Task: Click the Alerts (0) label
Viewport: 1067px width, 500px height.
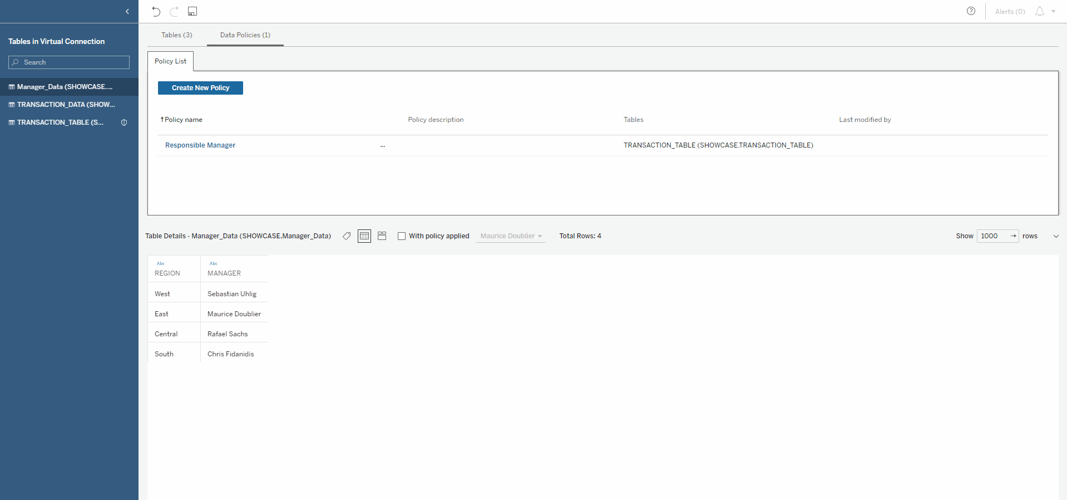Action: pos(1010,12)
